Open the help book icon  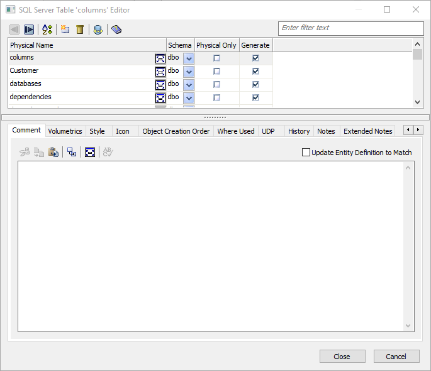click(x=116, y=30)
